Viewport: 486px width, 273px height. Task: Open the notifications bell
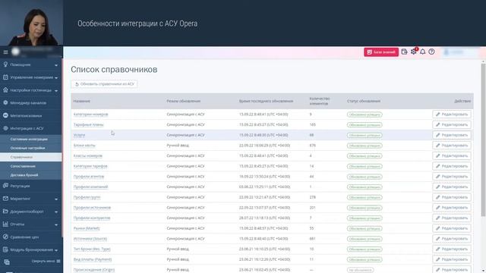(422, 52)
